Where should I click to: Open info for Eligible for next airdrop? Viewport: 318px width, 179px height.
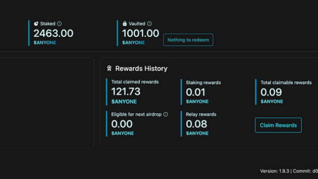click(x=166, y=114)
